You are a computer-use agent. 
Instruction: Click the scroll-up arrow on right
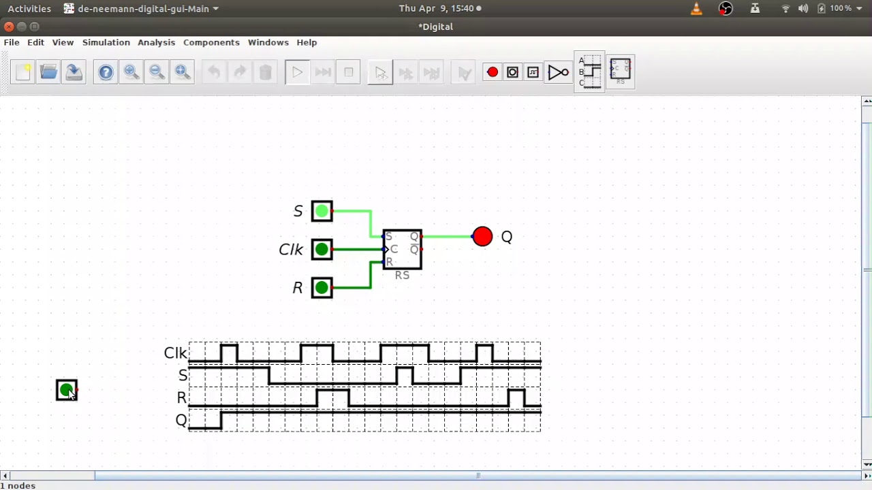(867, 101)
